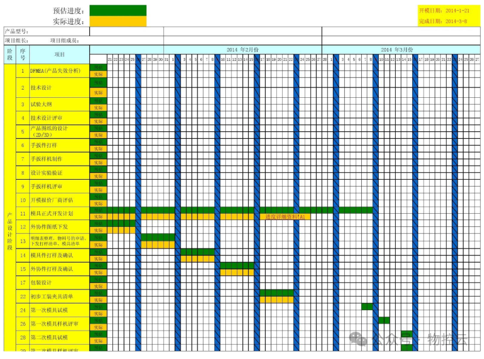Click the green planned bar for 模具件打样及确认
Image resolution: width=484 pixels, height=359 pixels.
pyautogui.click(x=198, y=252)
